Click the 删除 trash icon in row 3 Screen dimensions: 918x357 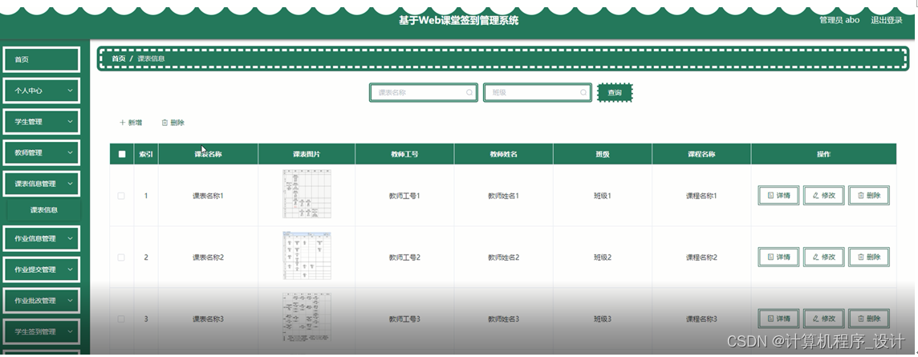861,319
